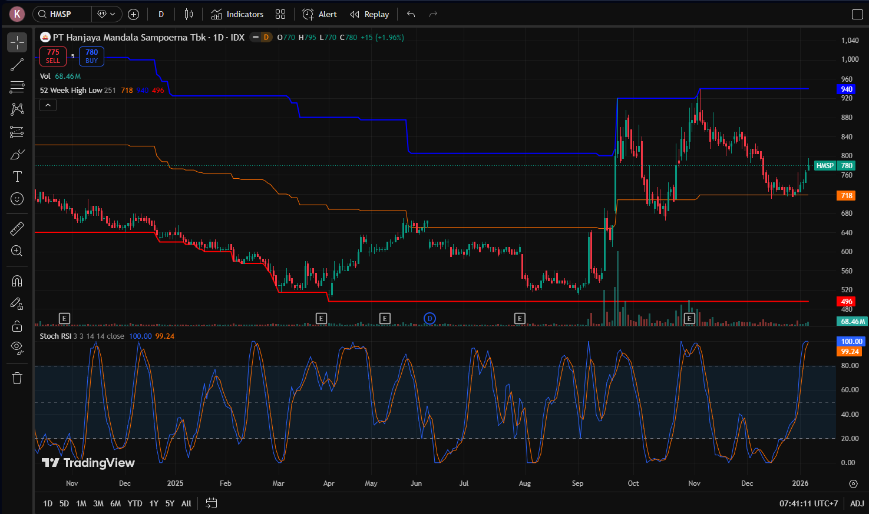Open the D interval dropdown
This screenshot has width=869, height=514.
[x=161, y=14]
